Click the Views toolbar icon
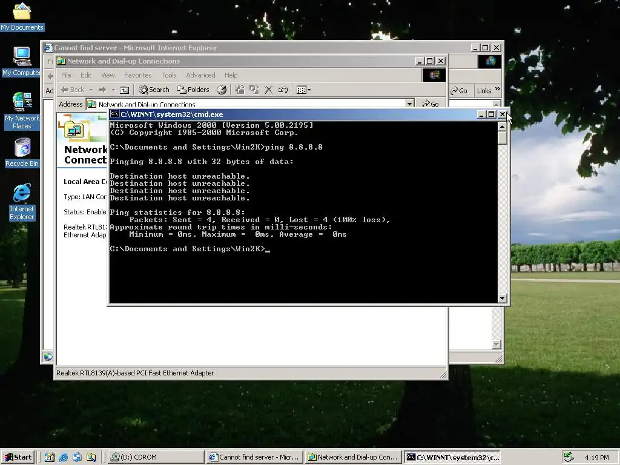Viewport: 620px width, 465px height. 302,90
